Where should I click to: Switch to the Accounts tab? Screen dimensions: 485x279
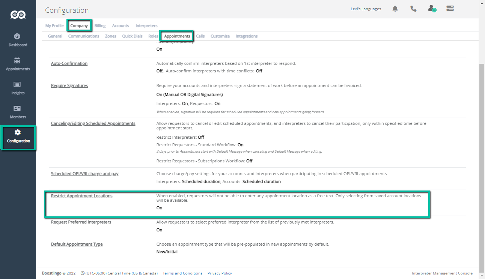(120, 25)
